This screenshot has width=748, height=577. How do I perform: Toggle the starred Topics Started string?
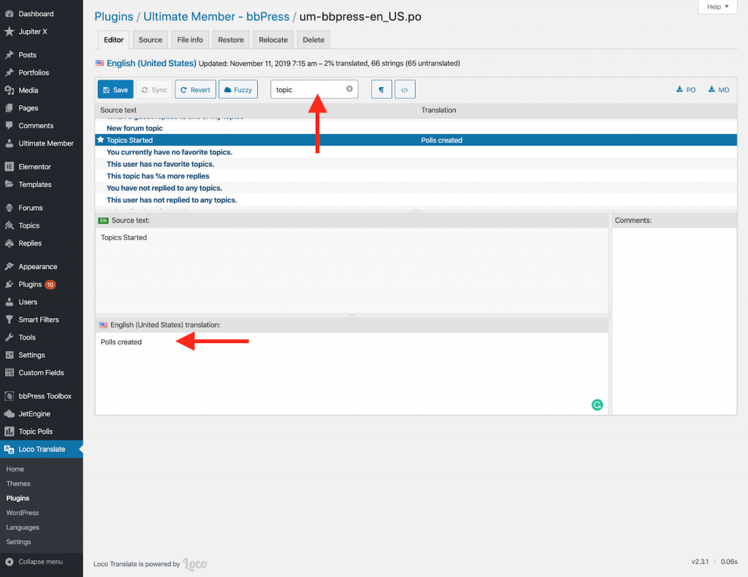[101, 140]
